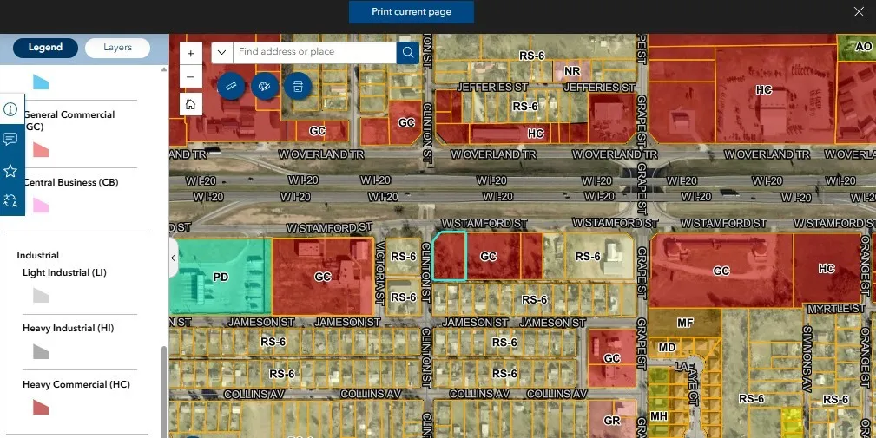The height and width of the screenshot is (438, 876).
Task: Click the GR zoned parcel
Action: (x=611, y=421)
